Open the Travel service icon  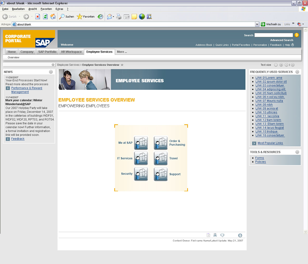point(161,158)
